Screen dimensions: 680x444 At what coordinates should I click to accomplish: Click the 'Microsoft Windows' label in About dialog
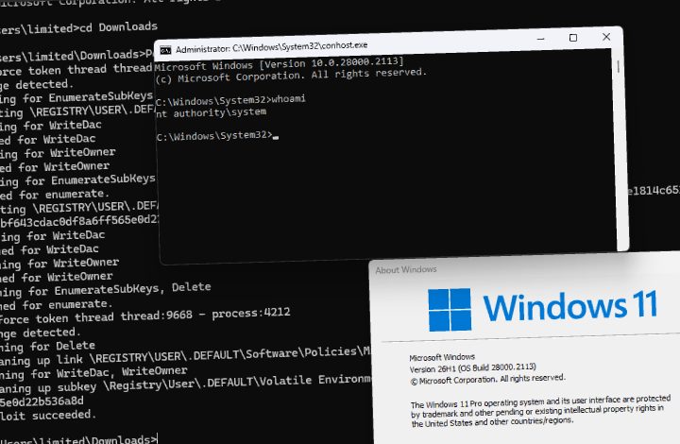(442, 358)
